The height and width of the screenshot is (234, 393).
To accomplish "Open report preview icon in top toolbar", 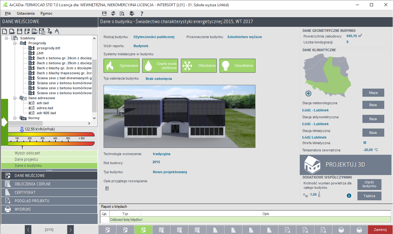I will [x=122, y=13].
